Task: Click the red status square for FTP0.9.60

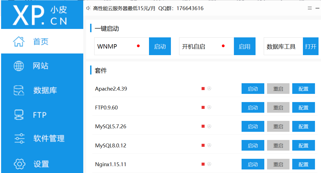Action: [203, 107]
